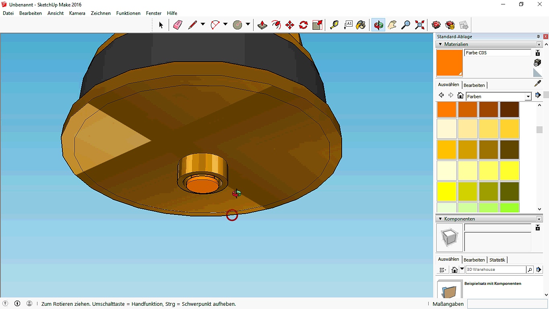Pick the bright yellow color swatch

tap(447, 192)
